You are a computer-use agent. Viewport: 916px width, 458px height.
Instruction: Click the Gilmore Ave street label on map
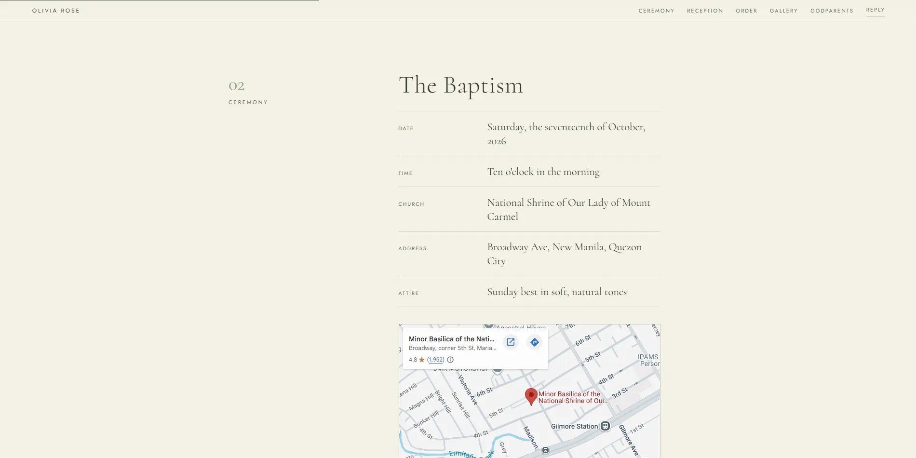pos(628,440)
